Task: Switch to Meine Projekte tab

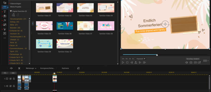Action: [x=16, y=7]
